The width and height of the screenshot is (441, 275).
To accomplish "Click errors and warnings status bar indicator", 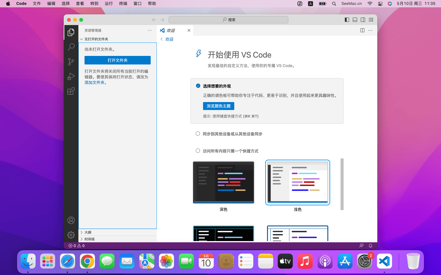I will click(x=77, y=246).
